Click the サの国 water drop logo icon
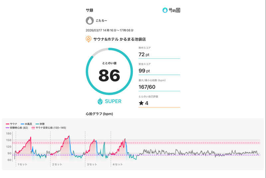 (x=165, y=10)
